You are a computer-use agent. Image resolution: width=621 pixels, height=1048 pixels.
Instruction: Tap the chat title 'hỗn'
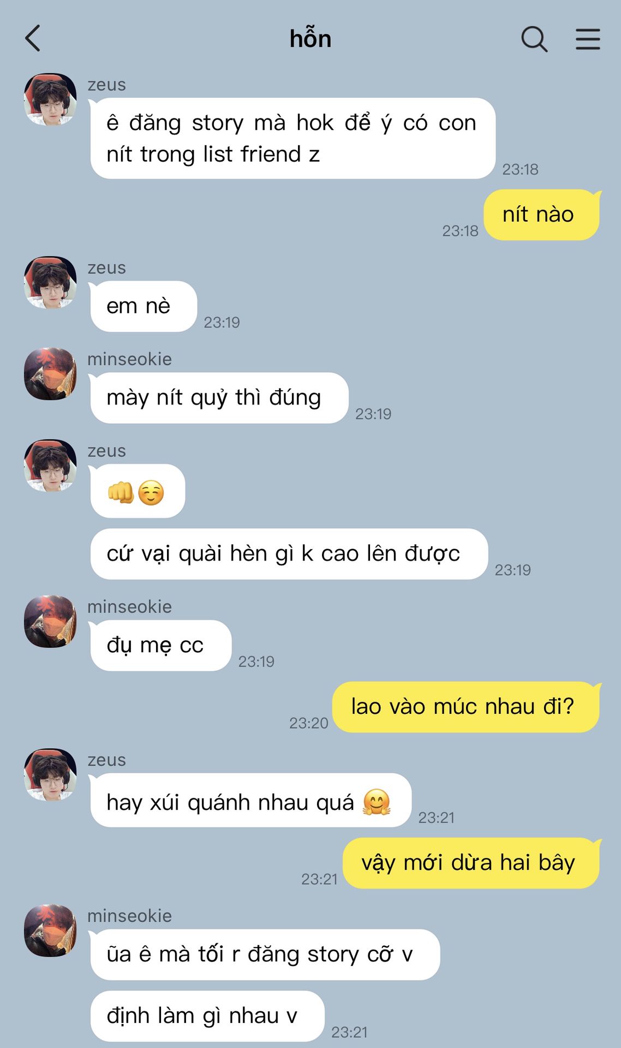pos(310,39)
